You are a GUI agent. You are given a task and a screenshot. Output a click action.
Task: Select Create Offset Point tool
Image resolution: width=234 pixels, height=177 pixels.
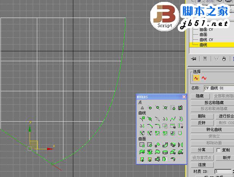(150, 108)
